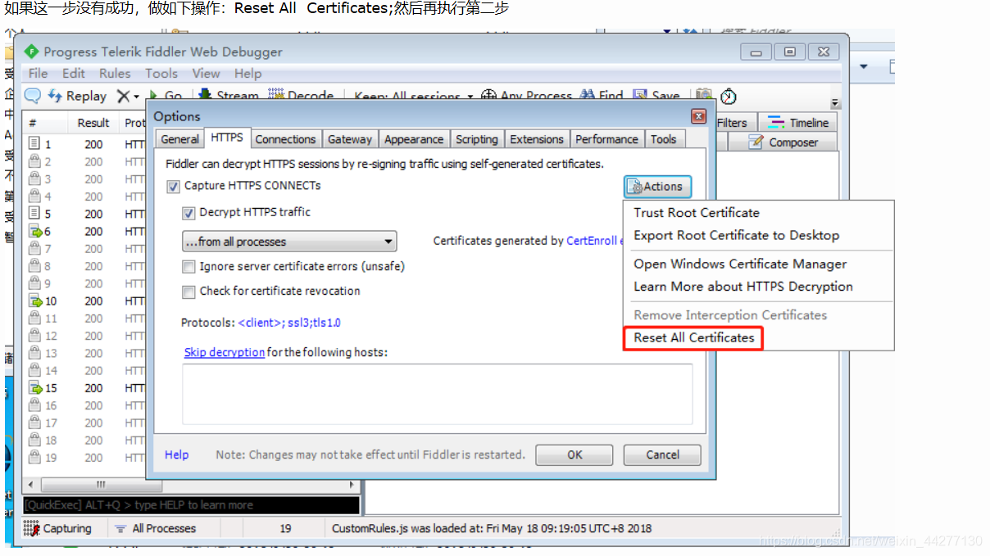Toggle Capturing in status bar
Viewport: 990px width, 556px height.
pos(57,528)
